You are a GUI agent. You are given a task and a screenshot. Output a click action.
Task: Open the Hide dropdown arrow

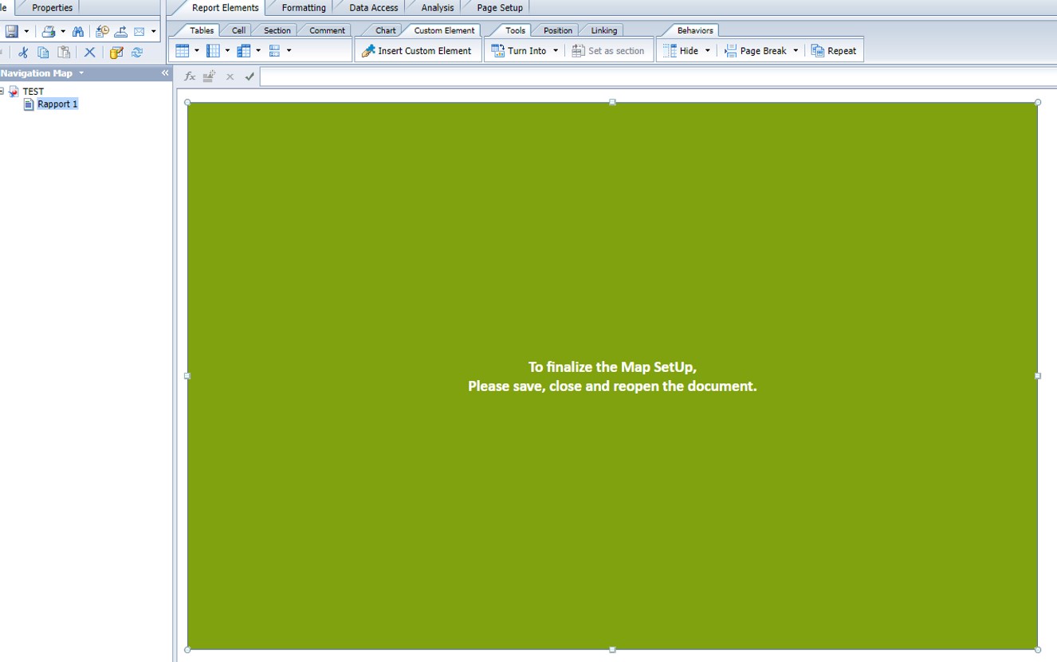click(x=707, y=51)
